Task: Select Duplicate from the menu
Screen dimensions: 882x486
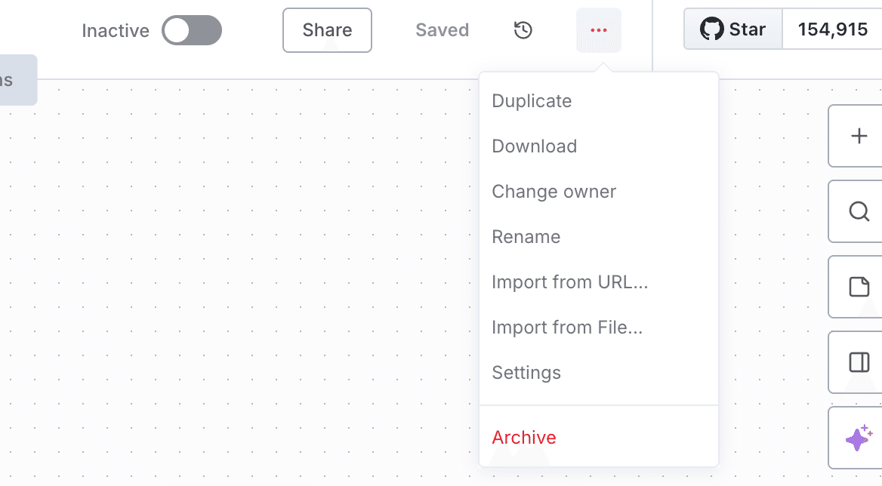Action: pyautogui.click(x=532, y=101)
